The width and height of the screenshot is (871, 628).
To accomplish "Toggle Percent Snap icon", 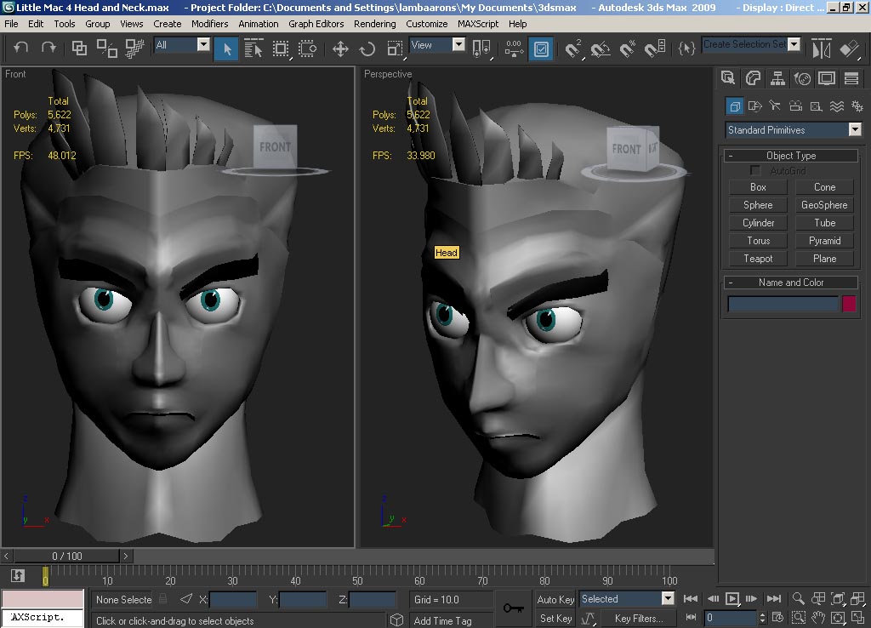I will click(x=628, y=49).
